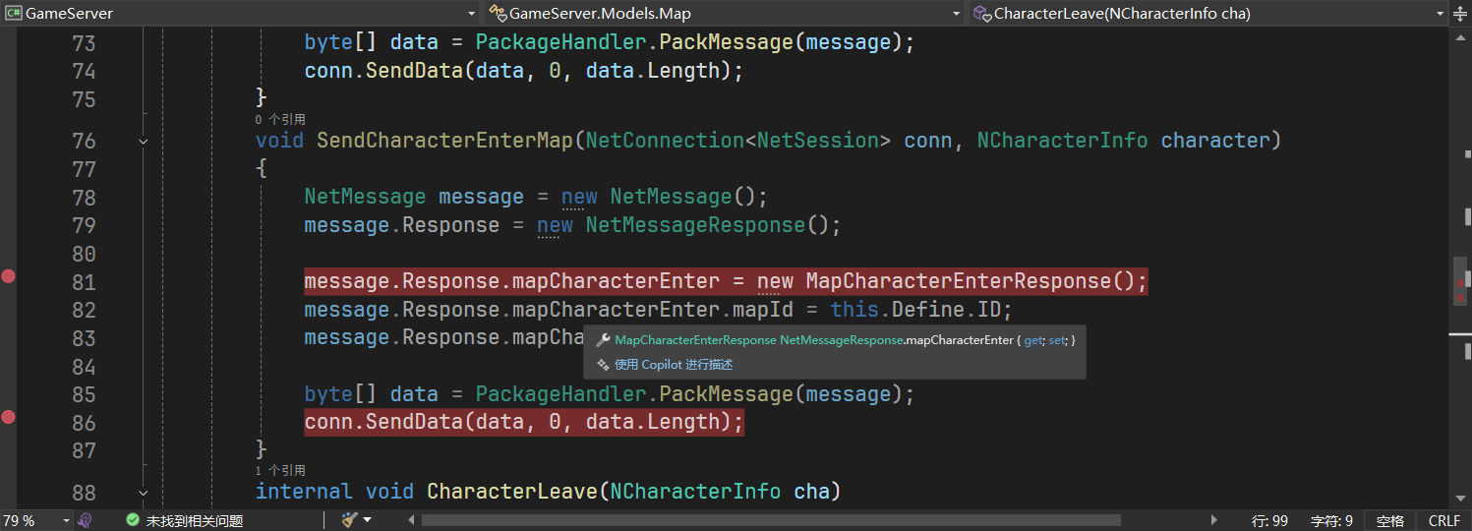Open the GameServer.Models.Map type dropdown
The height and width of the screenshot is (531, 1472).
957,14
